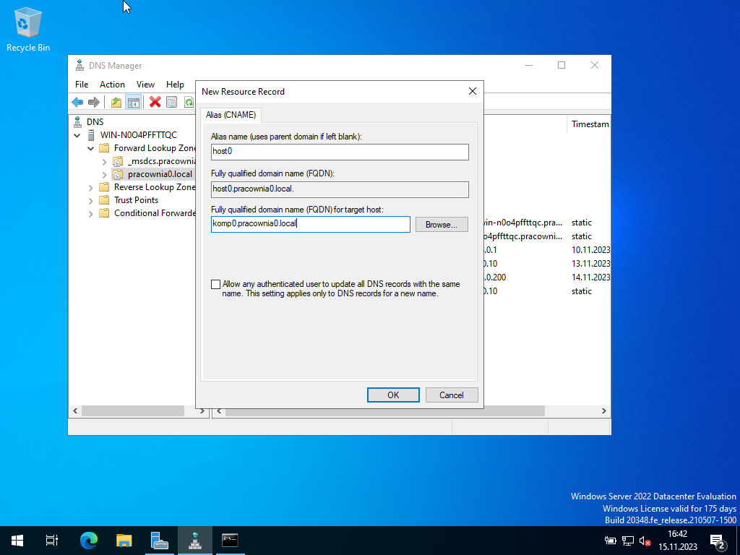This screenshot has height=555, width=740.
Task: Open Server Manager from taskbar
Action: (x=160, y=541)
